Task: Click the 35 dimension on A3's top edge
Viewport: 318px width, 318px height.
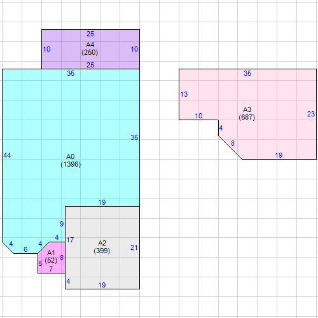Action: pos(247,73)
